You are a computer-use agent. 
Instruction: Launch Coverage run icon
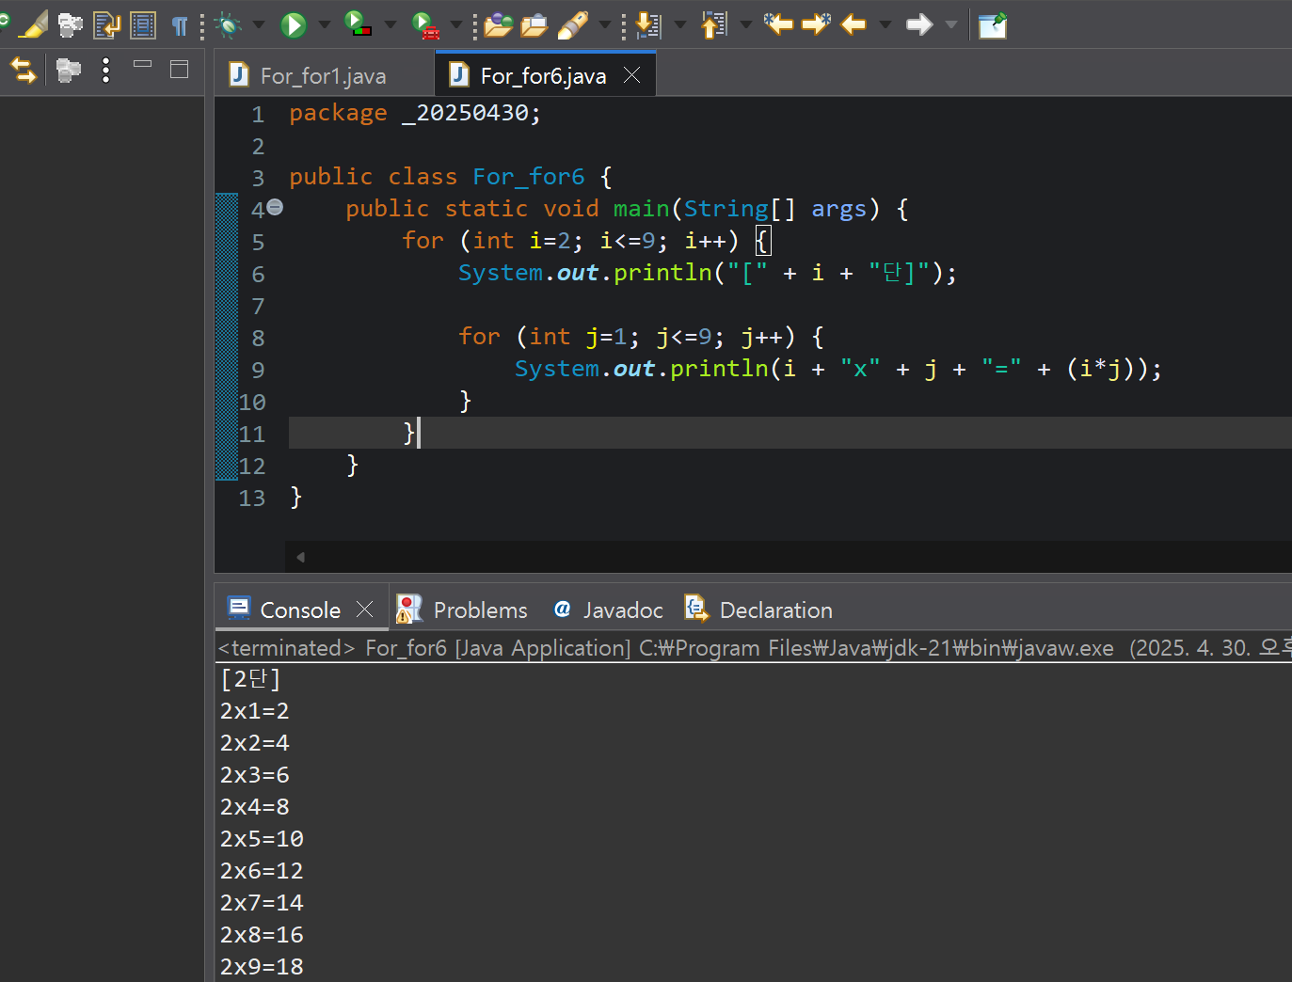[358, 24]
